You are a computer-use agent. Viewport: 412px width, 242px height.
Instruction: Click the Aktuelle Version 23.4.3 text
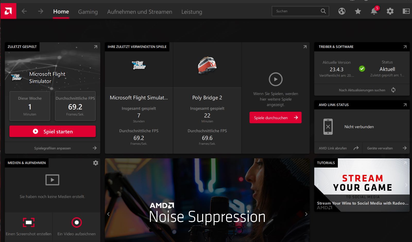pyautogui.click(x=337, y=69)
